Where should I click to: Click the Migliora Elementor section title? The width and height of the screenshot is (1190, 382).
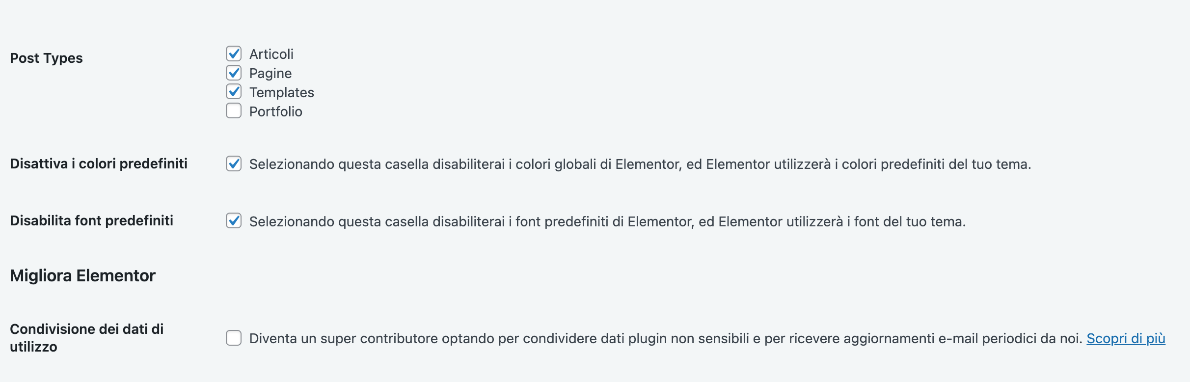82,275
